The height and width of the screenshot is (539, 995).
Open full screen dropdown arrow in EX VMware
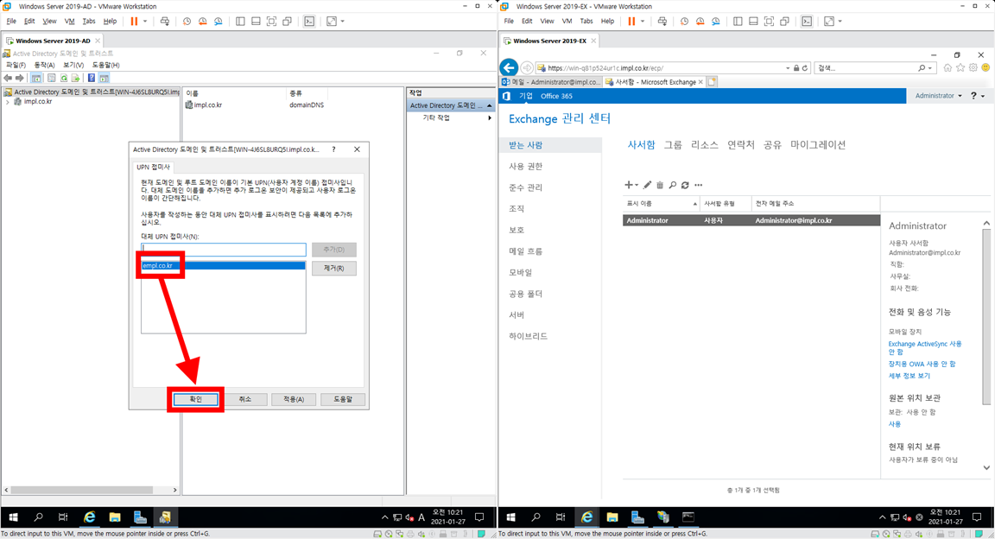(840, 21)
